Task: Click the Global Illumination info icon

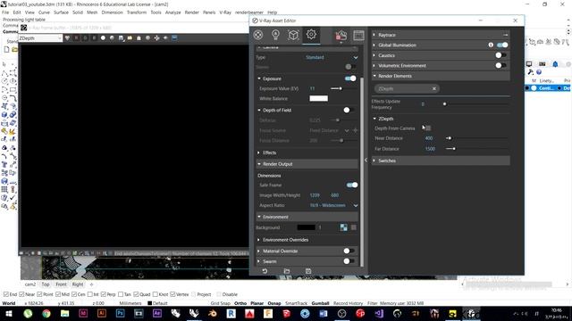Action: click(x=491, y=45)
